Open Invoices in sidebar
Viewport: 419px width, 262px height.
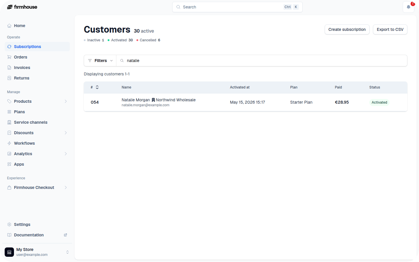(37, 68)
